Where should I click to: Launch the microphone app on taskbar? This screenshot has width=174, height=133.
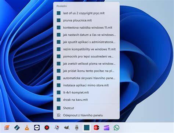click(x=77, y=128)
